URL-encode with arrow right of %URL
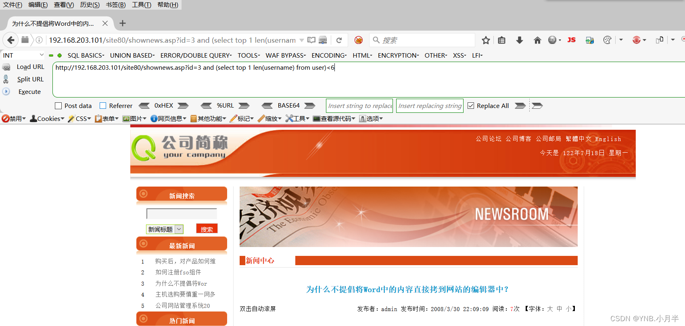The width and height of the screenshot is (685, 326). [244, 106]
